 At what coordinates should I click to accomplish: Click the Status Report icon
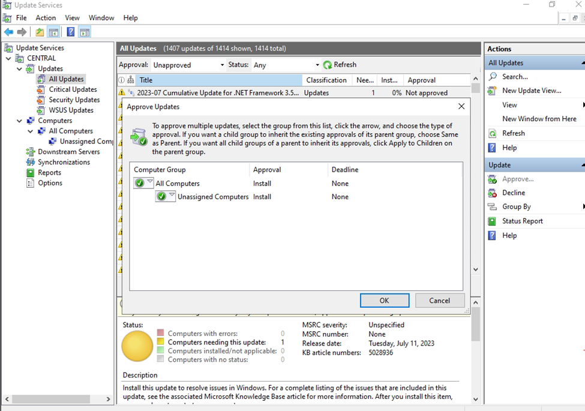493,221
